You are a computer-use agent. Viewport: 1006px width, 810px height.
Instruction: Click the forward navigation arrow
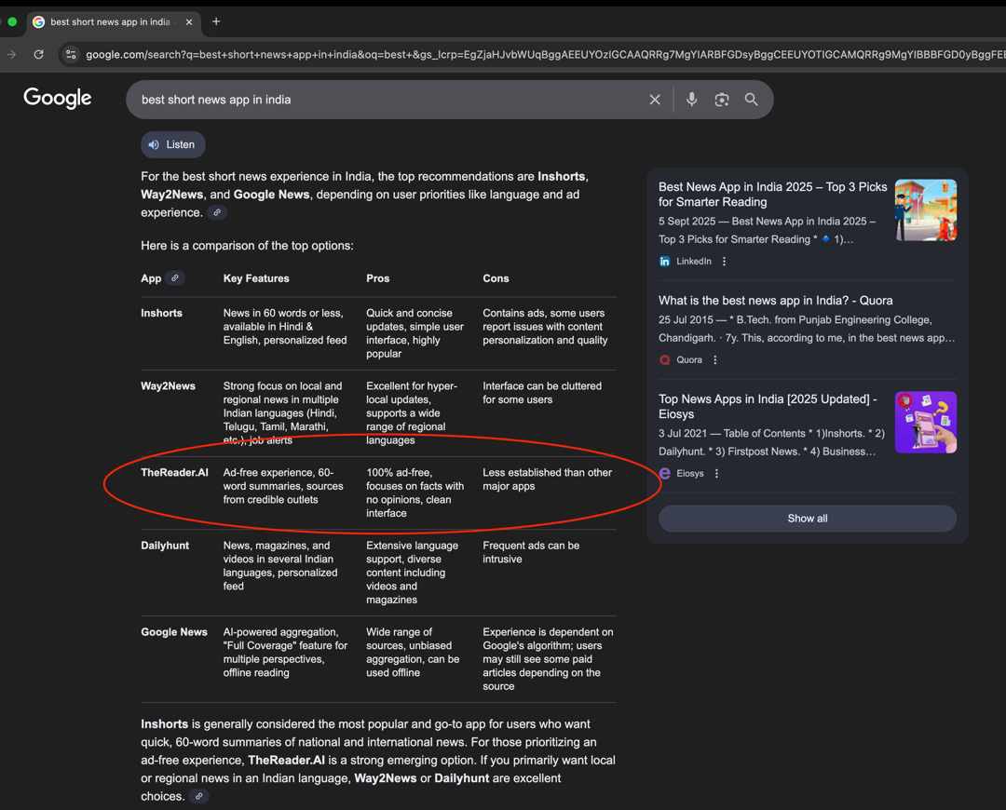click(x=11, y=55)
